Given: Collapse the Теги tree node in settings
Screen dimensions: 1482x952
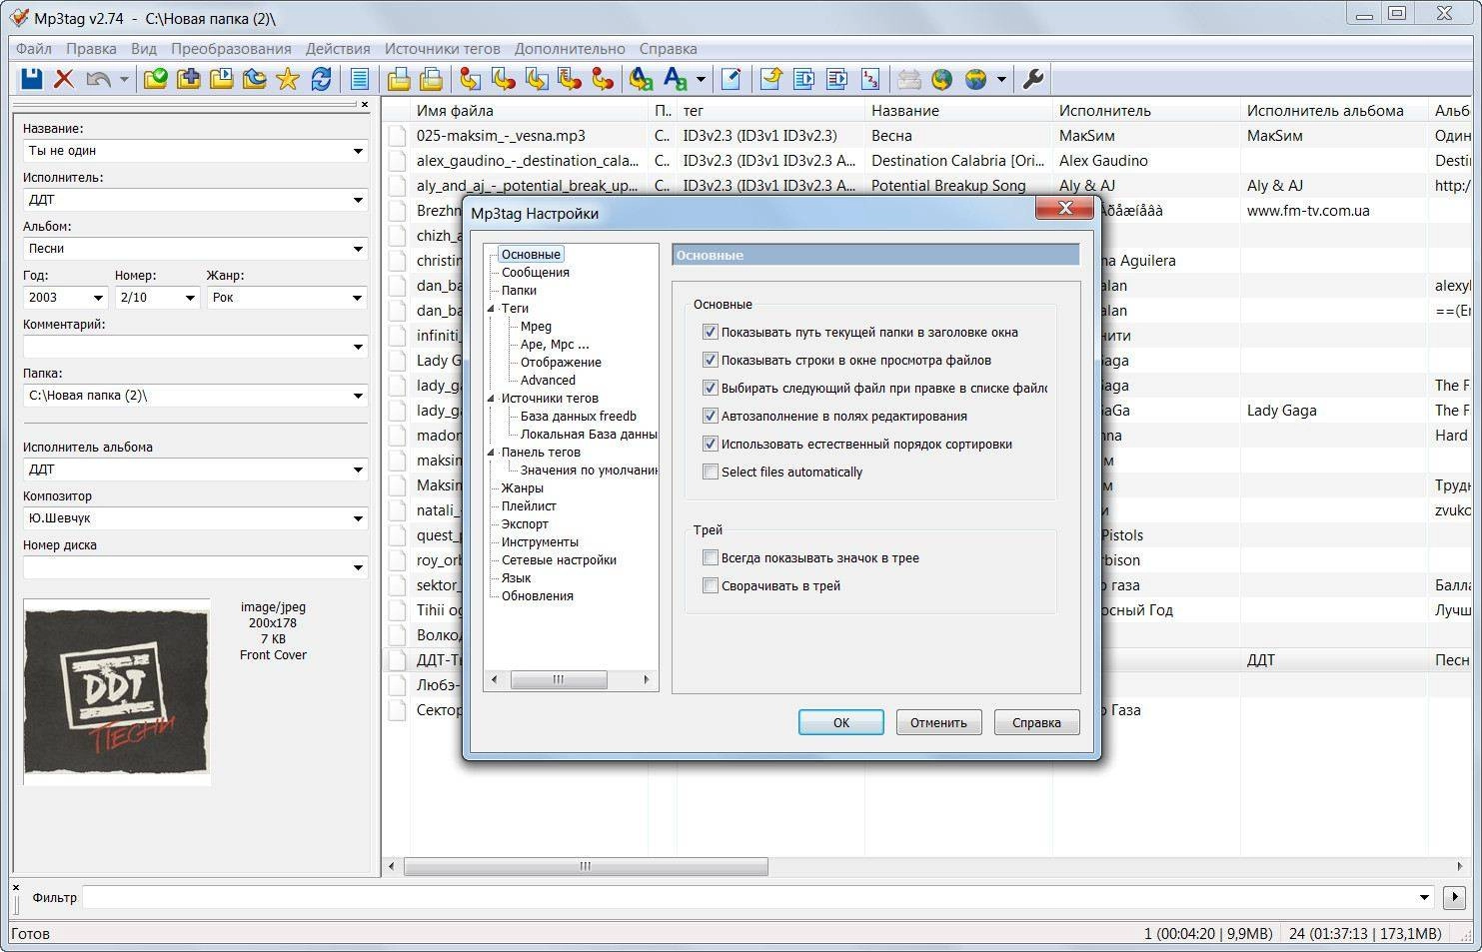Looking at the screenshot, I should pos(492,309).
